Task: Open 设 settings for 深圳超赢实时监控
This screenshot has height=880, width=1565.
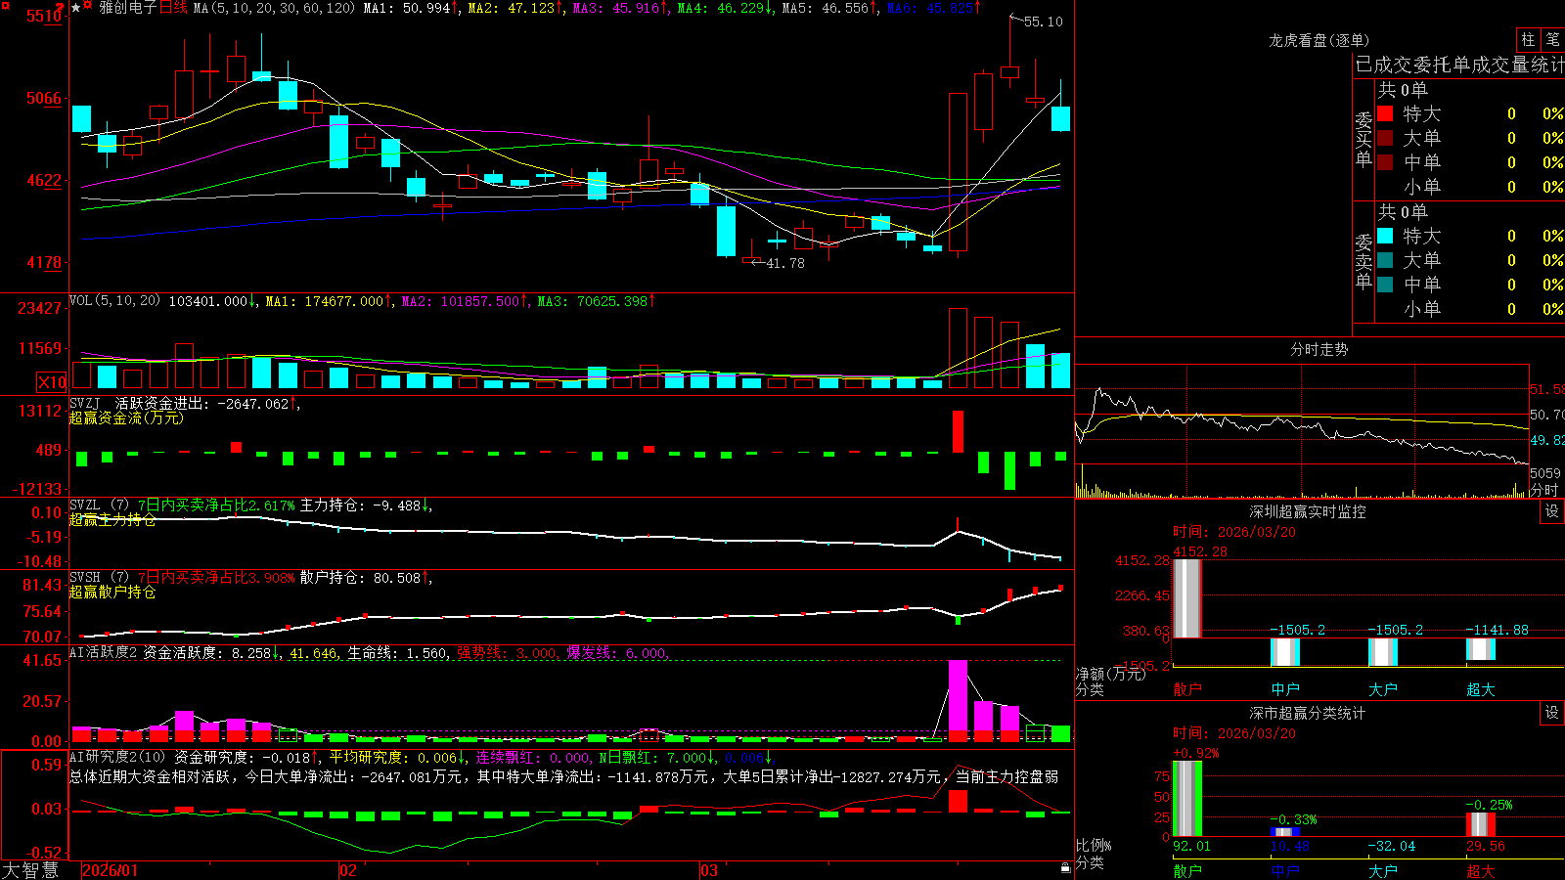Action: pos(1552,511)
